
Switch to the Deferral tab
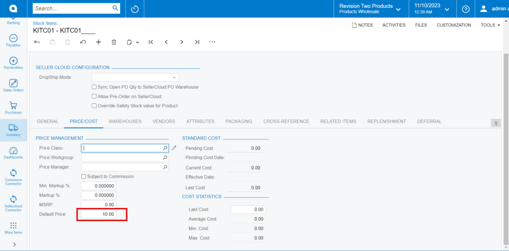click(x=429, y=122)
